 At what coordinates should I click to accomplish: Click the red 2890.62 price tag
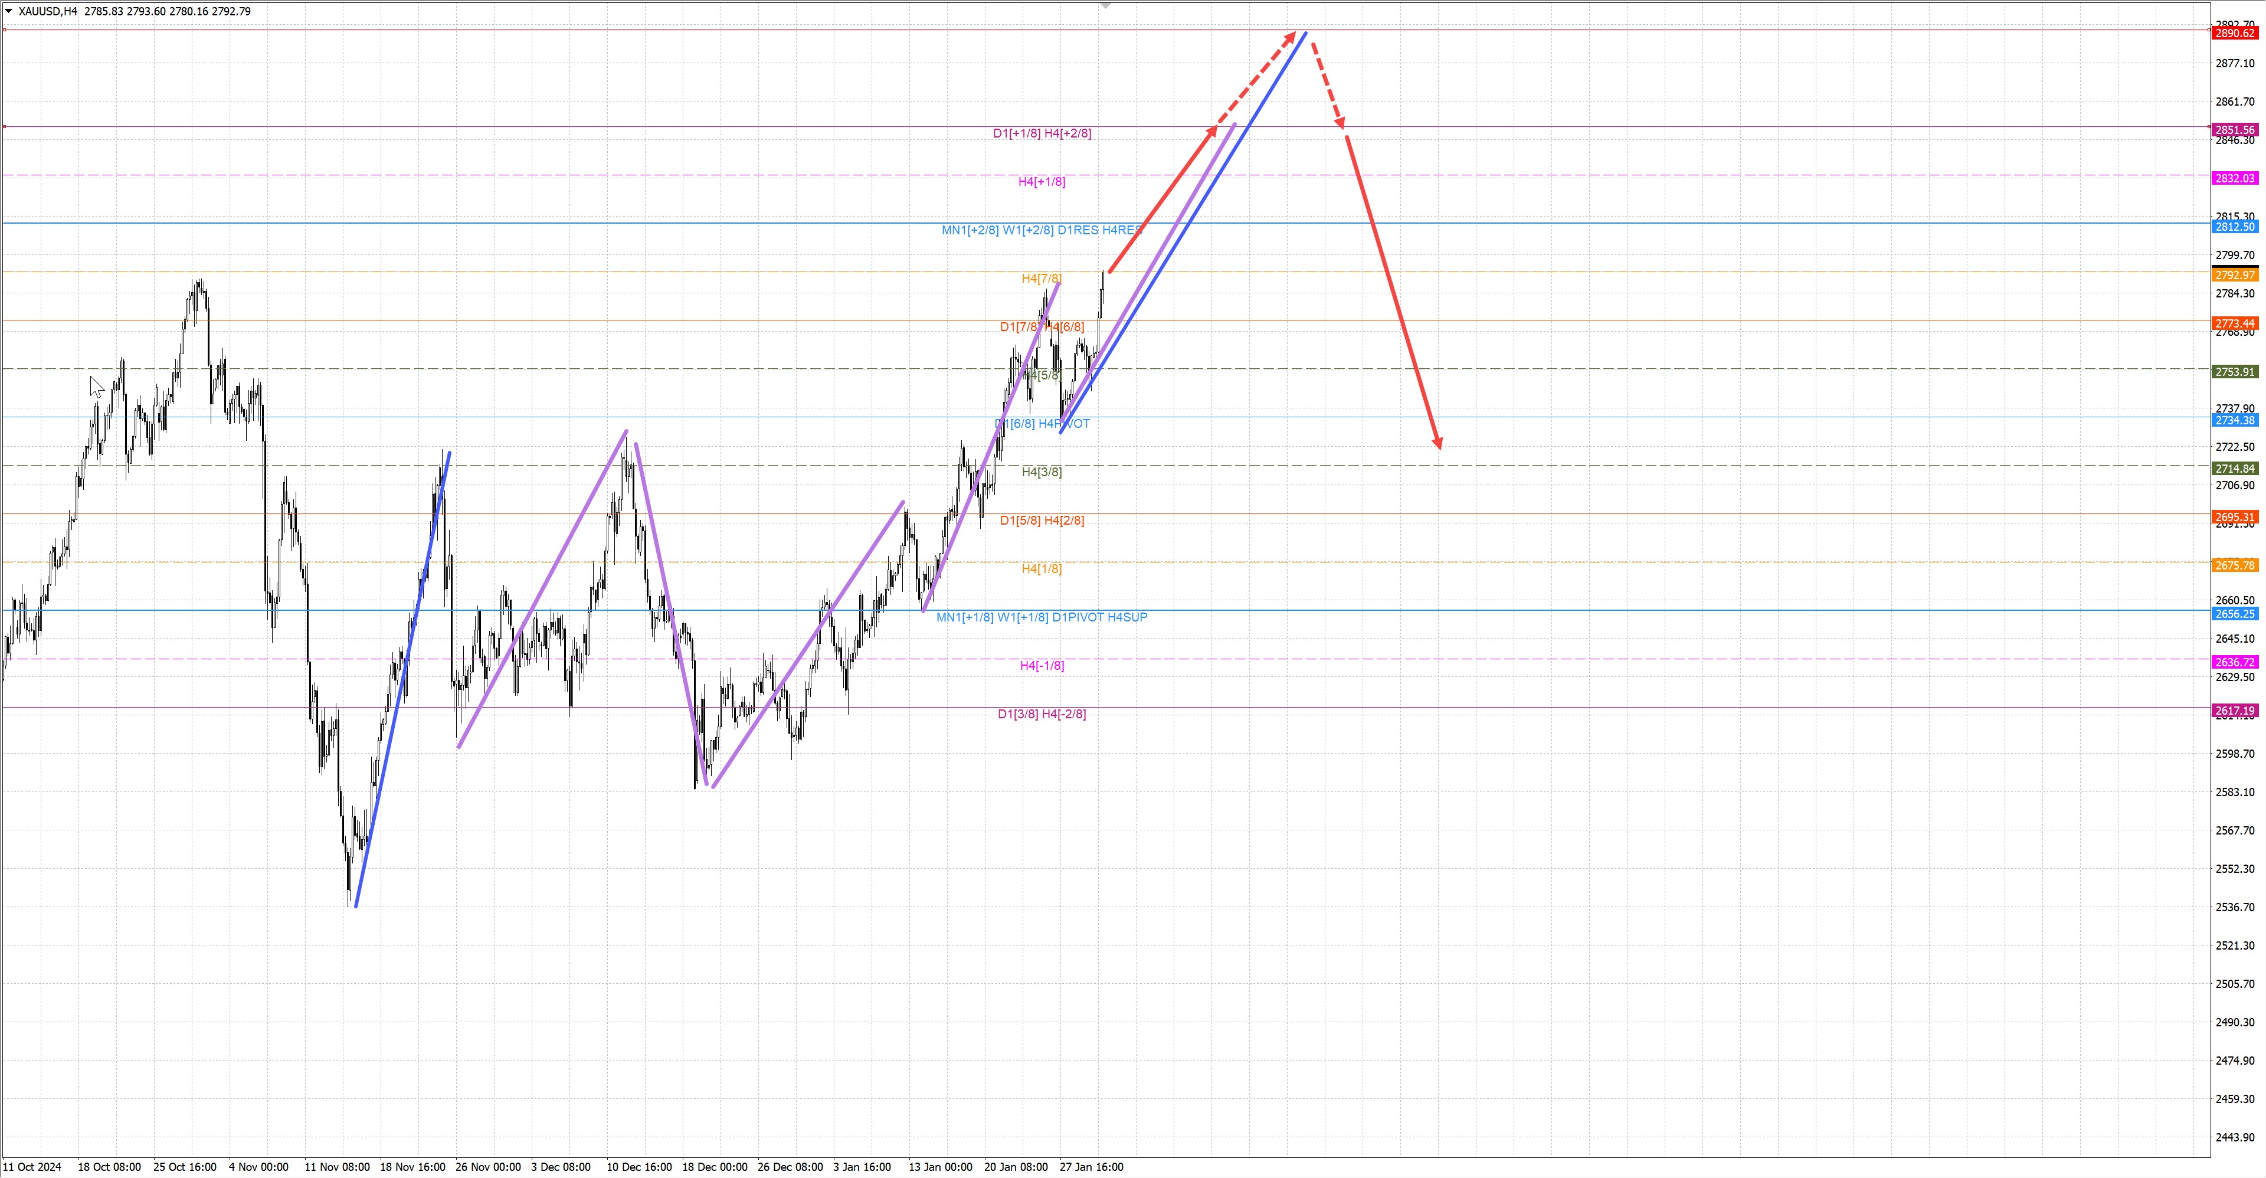[x=2234, y=34]
